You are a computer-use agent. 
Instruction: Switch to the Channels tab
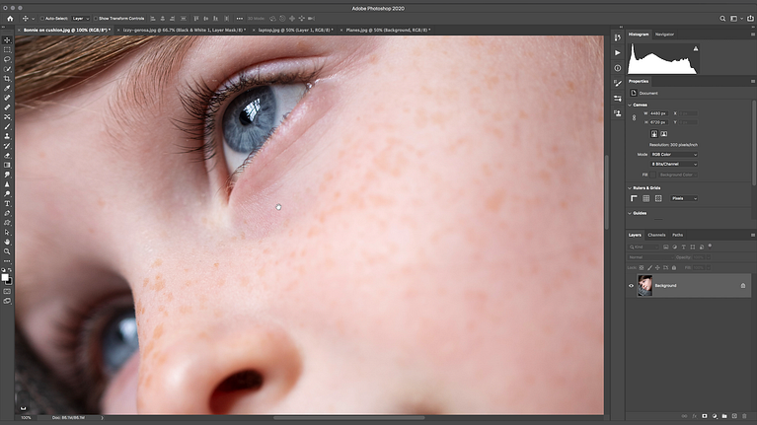coord(656,235)
